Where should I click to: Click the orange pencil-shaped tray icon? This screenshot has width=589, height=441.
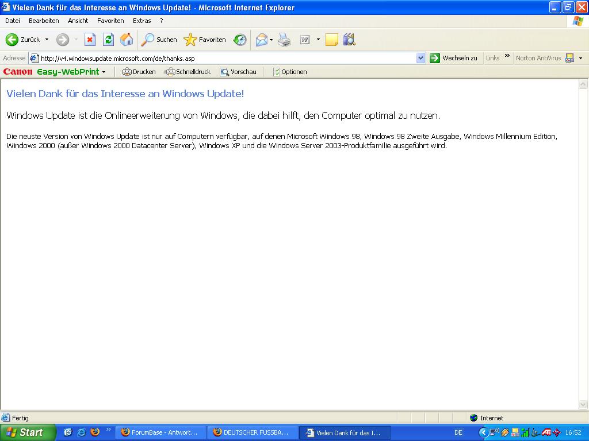(x=505, y=432)
